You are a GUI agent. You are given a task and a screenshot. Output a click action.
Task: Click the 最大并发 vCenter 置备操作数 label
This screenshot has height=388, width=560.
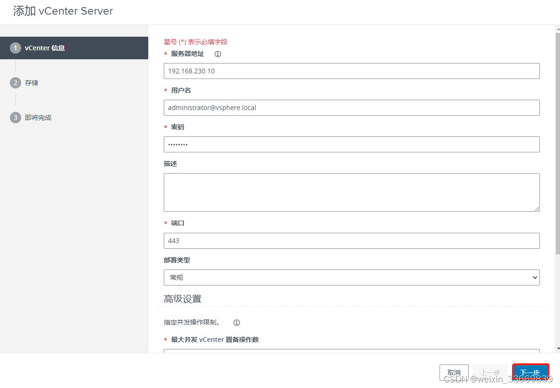click(215, 340)
